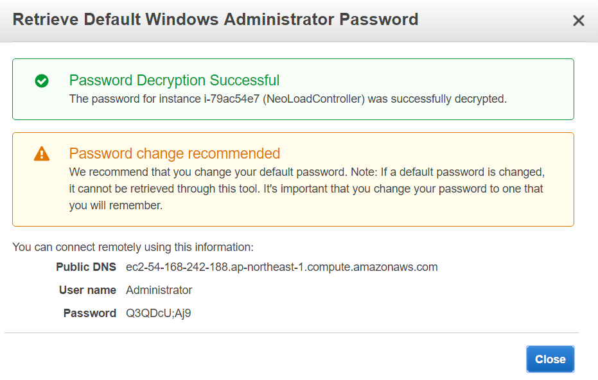The width and height of the screenshot is (598, 380).
Task: Click the green success checkmark icon
Action: 42,81
